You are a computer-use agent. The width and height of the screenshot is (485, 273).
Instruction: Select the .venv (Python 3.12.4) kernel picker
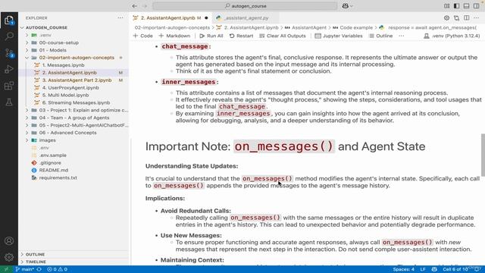[452, 36]
